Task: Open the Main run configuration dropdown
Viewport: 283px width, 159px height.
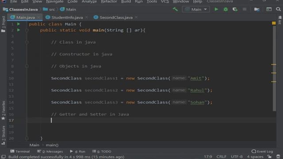Action: tap(196, 9)
